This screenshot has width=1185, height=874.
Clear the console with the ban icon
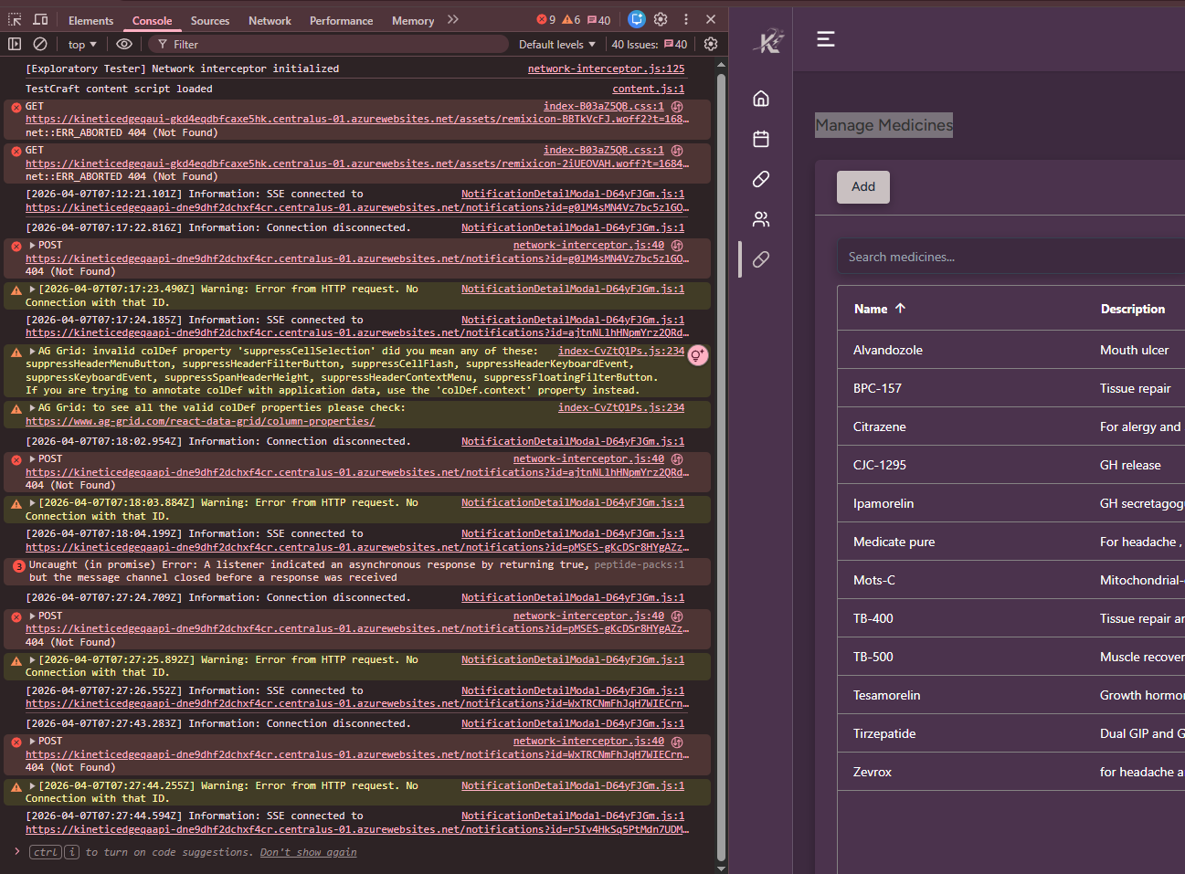[40, 44]
